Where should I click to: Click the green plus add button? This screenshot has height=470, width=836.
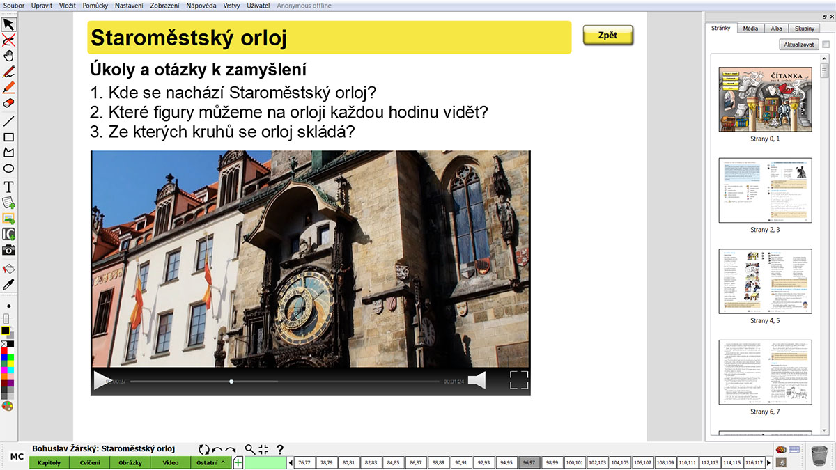[238, 462]
